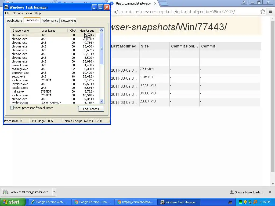Enable Show processes from all users
The image size is (275, 206).
point(12,108)
